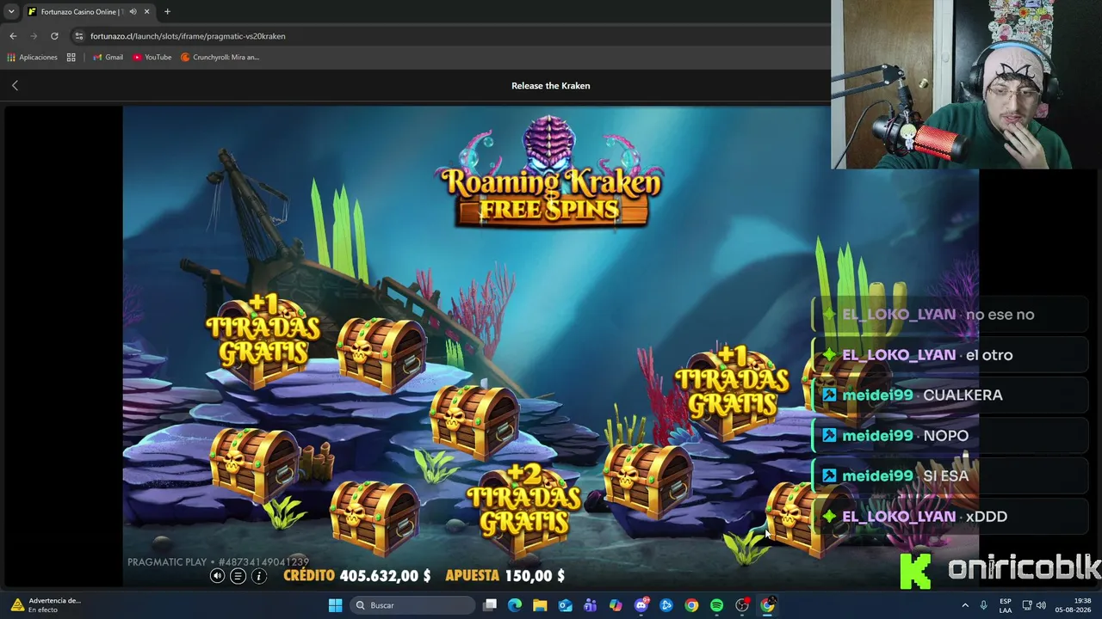This screenshot has height=619, width=1102.
Task: Switch the ESP LAA keyboard language
Action: (1006, 605)
